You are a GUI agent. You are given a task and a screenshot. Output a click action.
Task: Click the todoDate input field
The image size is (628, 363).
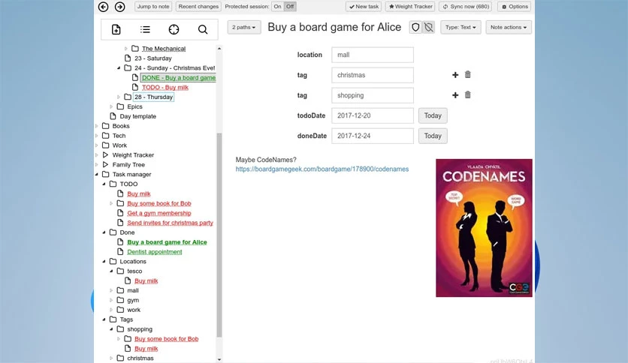point(373,115)
